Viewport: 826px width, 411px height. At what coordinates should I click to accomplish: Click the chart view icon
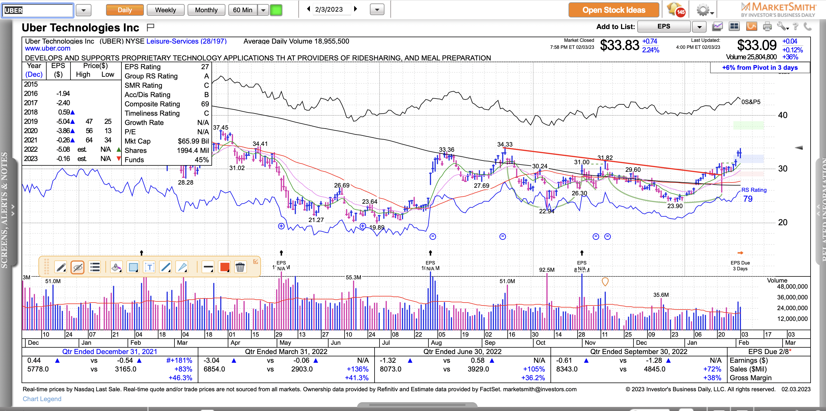(x=718, y=26)
